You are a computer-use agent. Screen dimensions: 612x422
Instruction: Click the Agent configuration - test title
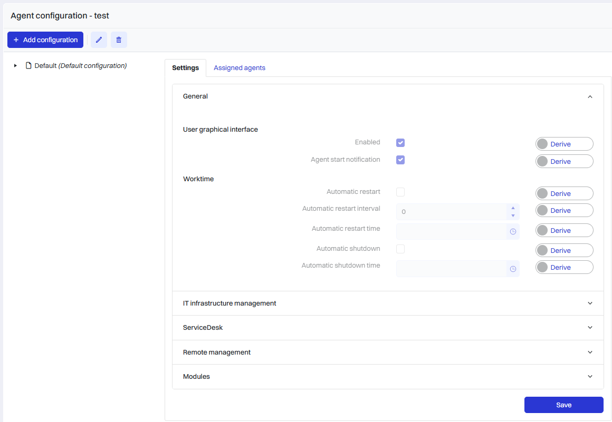[x=60, y=16]
